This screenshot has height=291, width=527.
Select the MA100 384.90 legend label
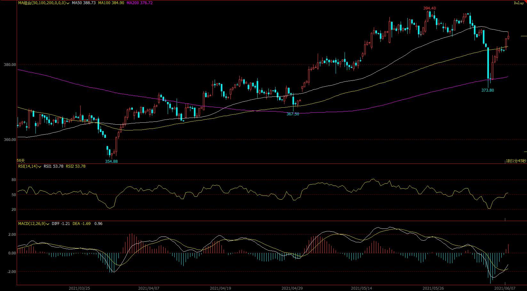pyautogui.click(x=111, y=3)
